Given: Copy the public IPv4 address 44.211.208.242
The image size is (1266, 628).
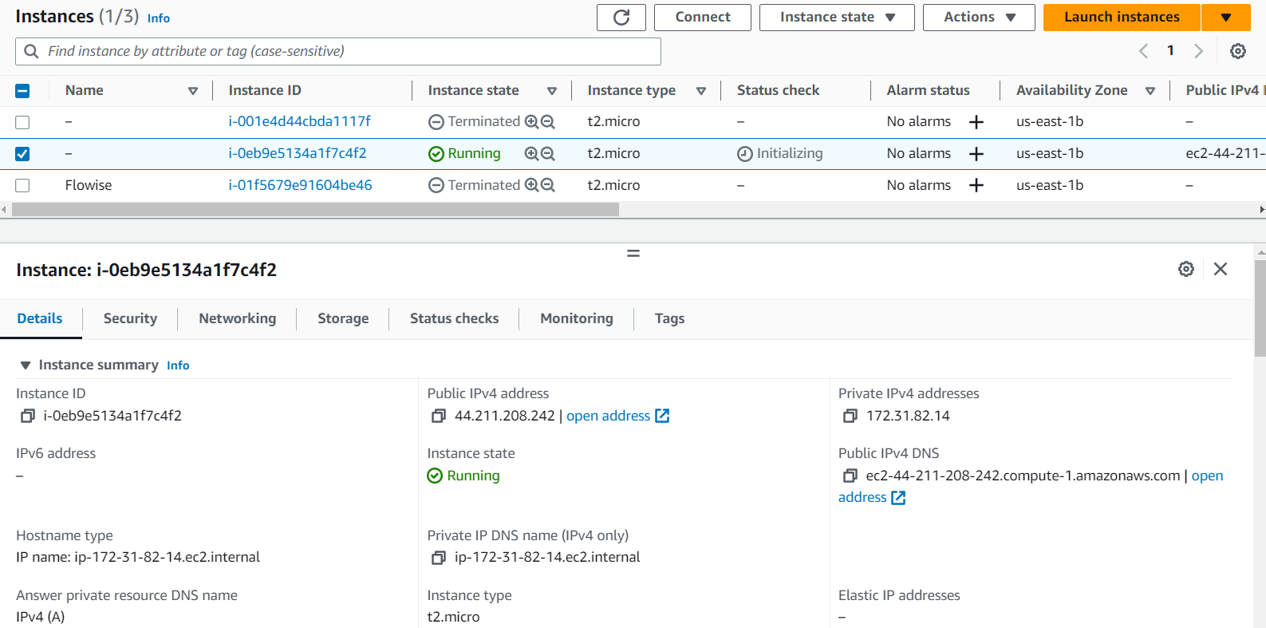Looking at the screenshot, I should coord(438,416).
